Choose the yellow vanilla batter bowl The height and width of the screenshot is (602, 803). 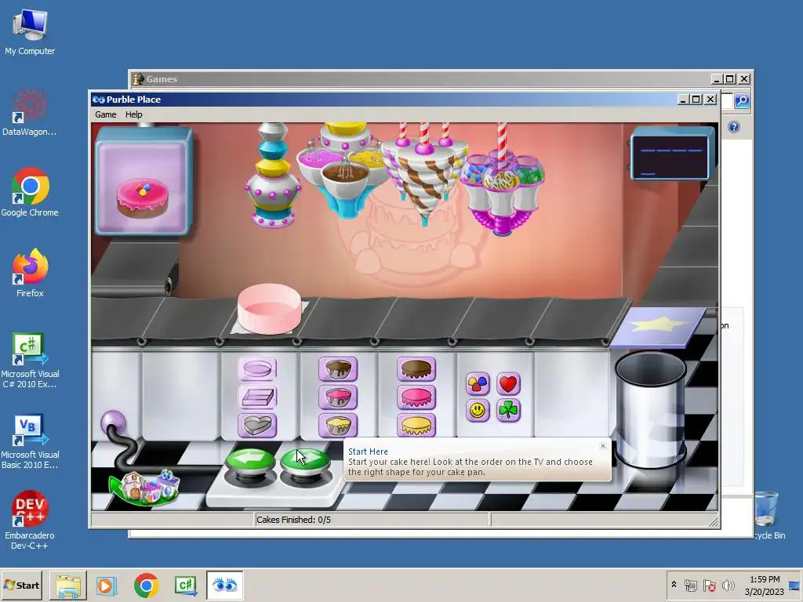click(337, 426)
